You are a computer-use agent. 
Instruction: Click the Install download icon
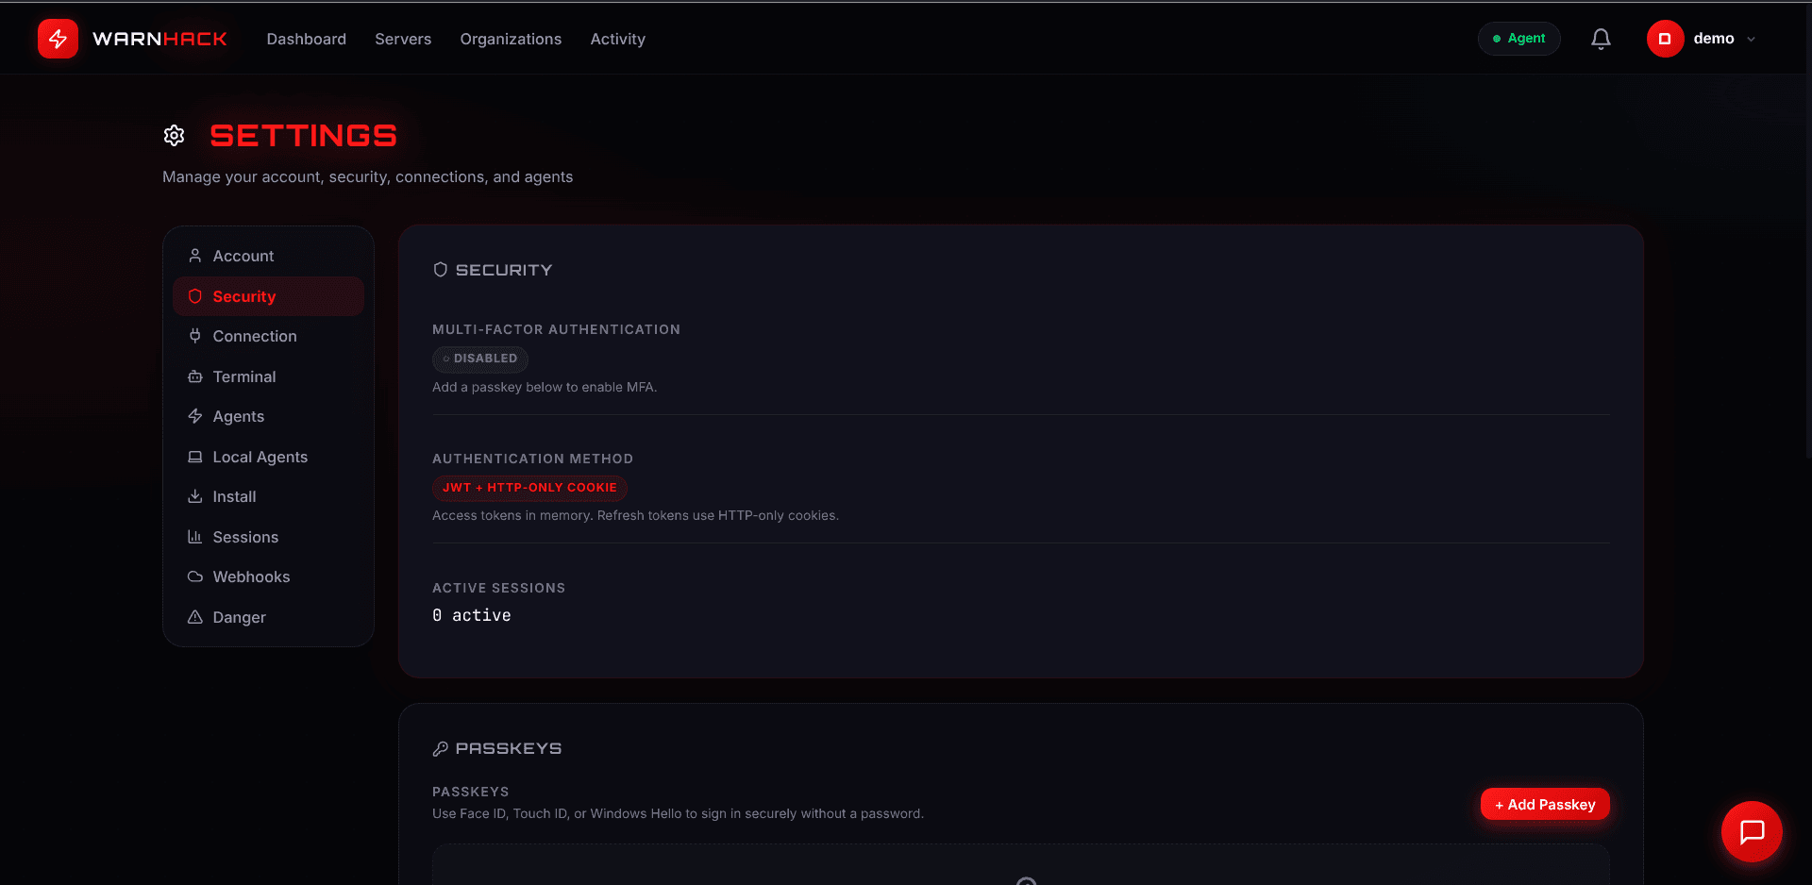tap(194, 496)
